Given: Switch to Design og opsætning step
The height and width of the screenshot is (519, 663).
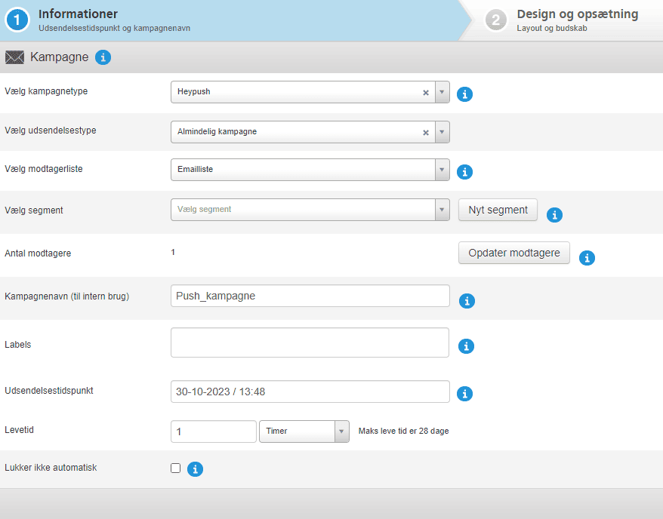Looking at the screenshot, I should pos(577,20).
